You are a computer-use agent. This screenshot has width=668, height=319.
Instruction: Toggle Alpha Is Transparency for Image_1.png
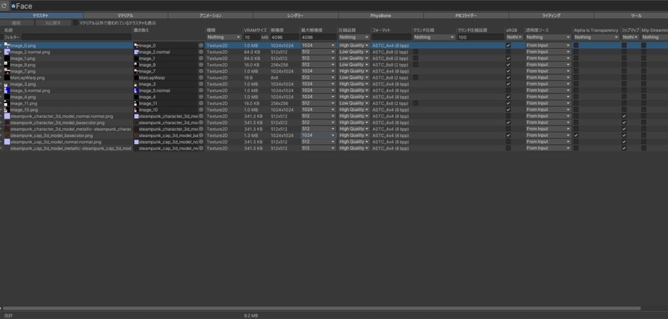(x=576, y=58)
